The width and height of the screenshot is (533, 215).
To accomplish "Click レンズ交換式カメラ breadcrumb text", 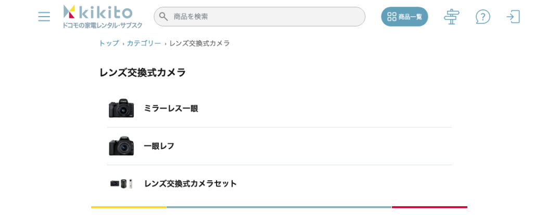I will tap(199, 43).
